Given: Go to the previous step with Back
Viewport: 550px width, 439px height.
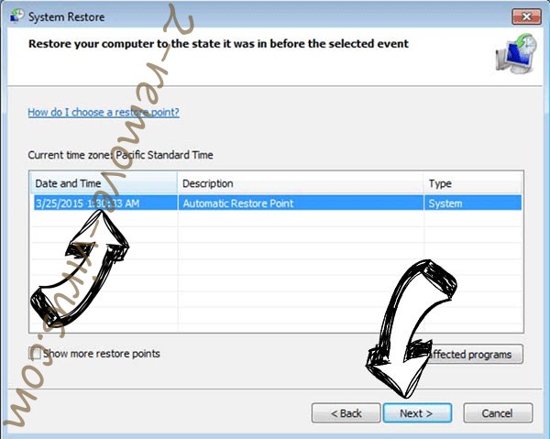Looking at the screenshot, I should click(x=346, y=413).
